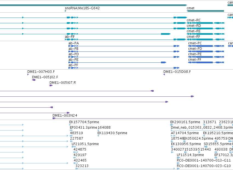Screen dimensions: 233x170
Task: Click the 340027 feature label
Action: [x=178, y=149]
